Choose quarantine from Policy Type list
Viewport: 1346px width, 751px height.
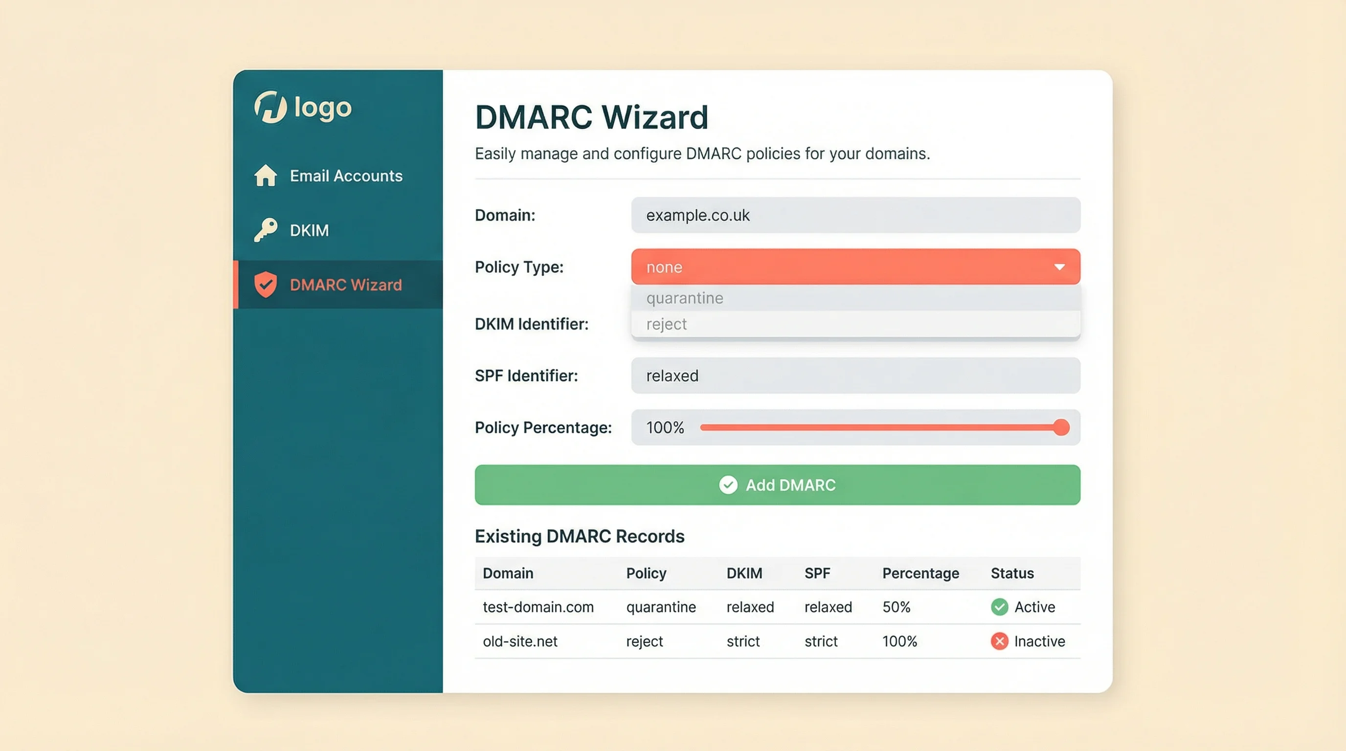(855, 298)
